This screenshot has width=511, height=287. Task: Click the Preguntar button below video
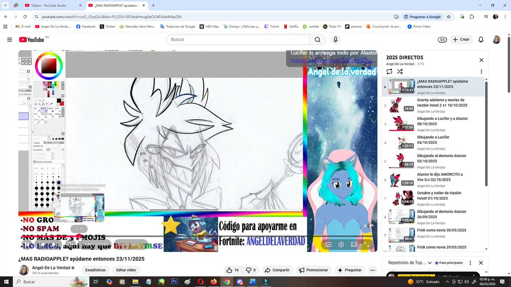350,270
